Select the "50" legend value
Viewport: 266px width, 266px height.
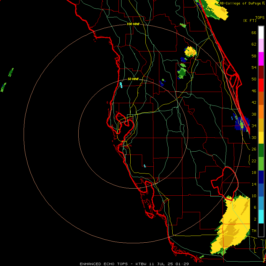click(x=254, y=79)
